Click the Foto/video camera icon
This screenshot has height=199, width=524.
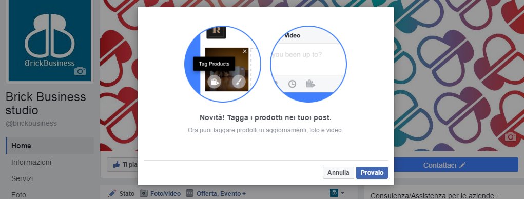pyautogui.click(x=144, y=193)
